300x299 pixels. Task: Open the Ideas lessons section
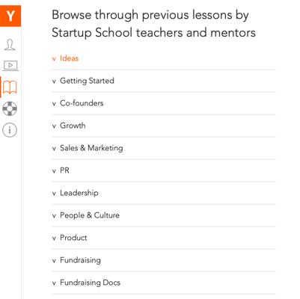coord(70,58)
